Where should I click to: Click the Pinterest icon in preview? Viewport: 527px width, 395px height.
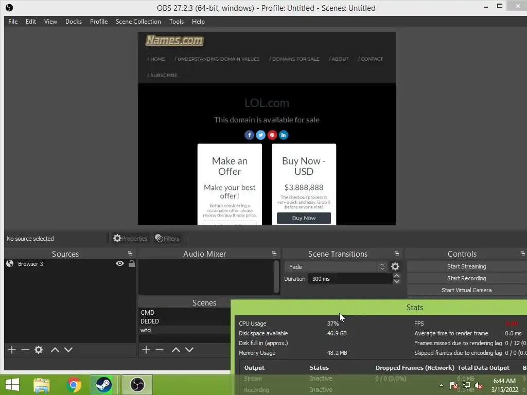tap(272, 135)
